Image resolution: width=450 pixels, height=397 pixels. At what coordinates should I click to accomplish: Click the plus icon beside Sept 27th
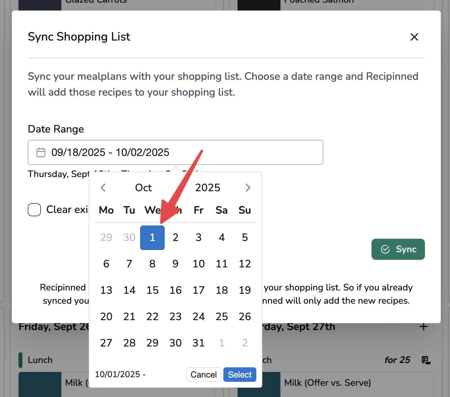tap(423, 327)
